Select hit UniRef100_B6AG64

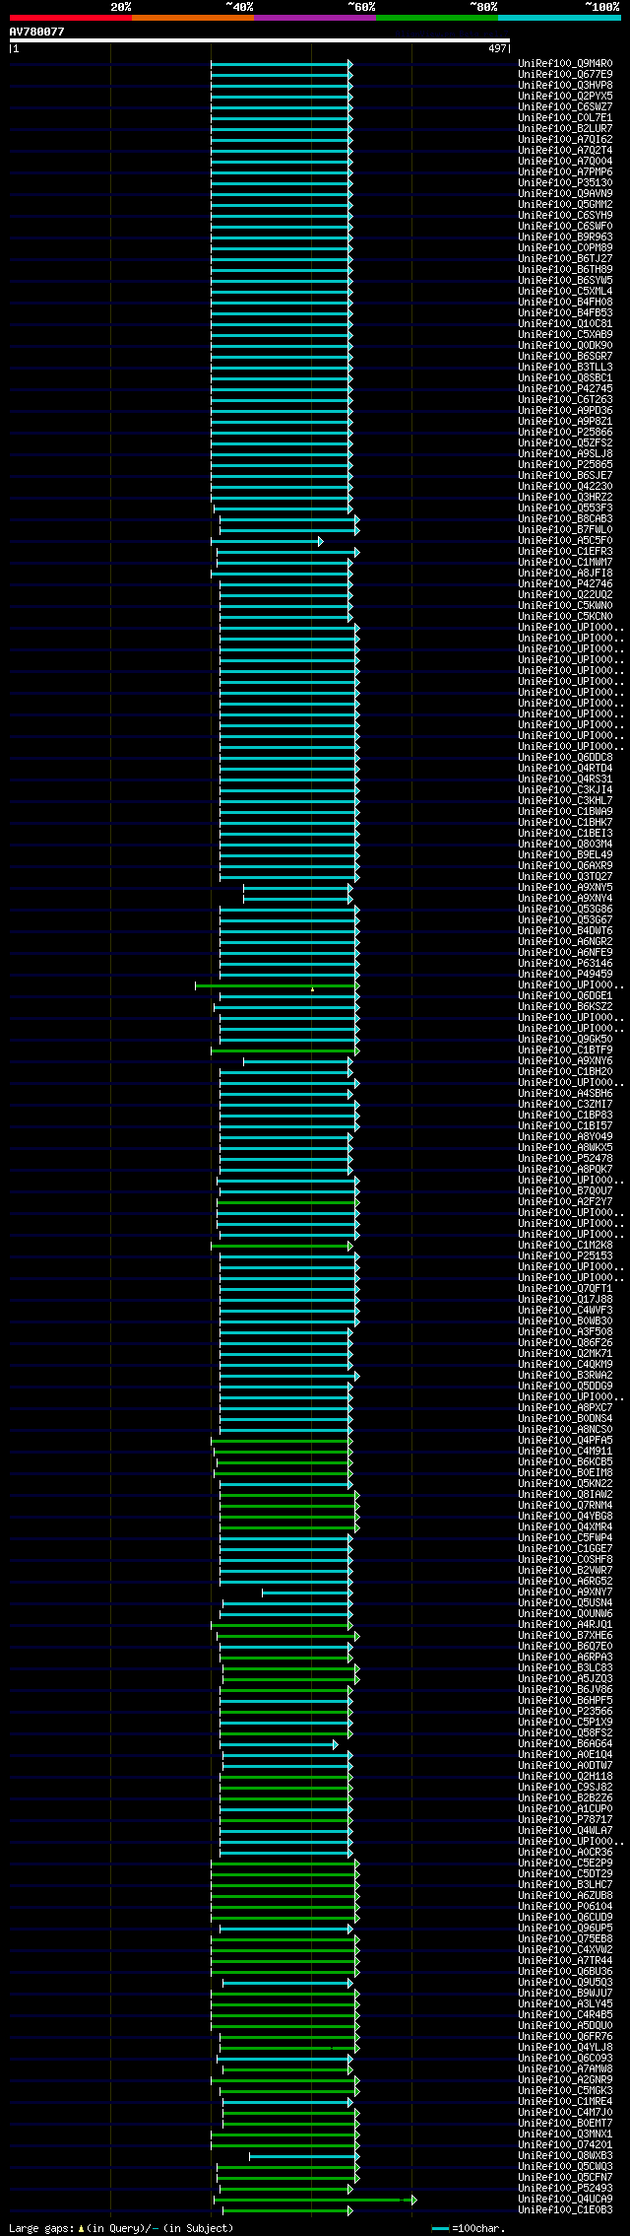tap(565, 1744)
